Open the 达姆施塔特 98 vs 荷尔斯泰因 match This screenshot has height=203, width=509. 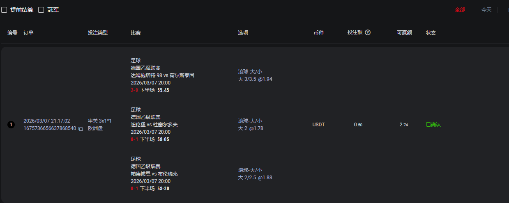point(162,75)
